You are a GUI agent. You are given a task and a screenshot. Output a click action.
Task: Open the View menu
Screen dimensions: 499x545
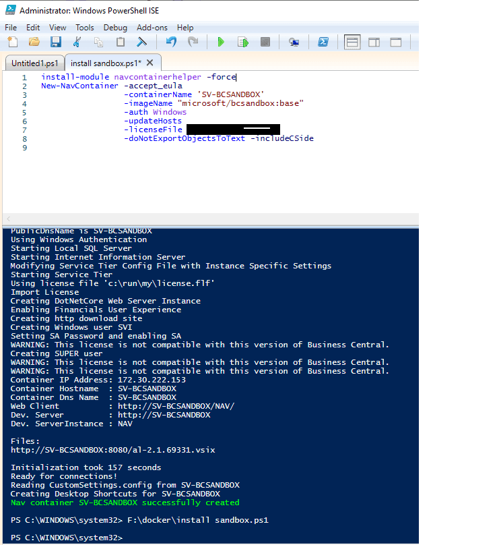(x=58, y=28)
